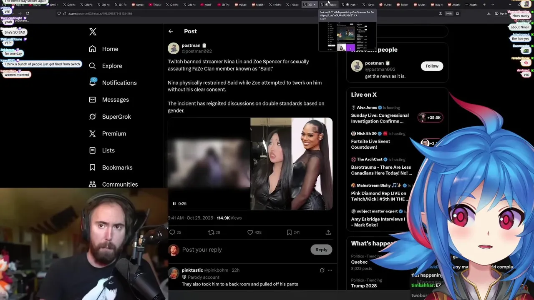Open the Trump 2028 trending topic
534x300 pixels.
tap(364, 286)
